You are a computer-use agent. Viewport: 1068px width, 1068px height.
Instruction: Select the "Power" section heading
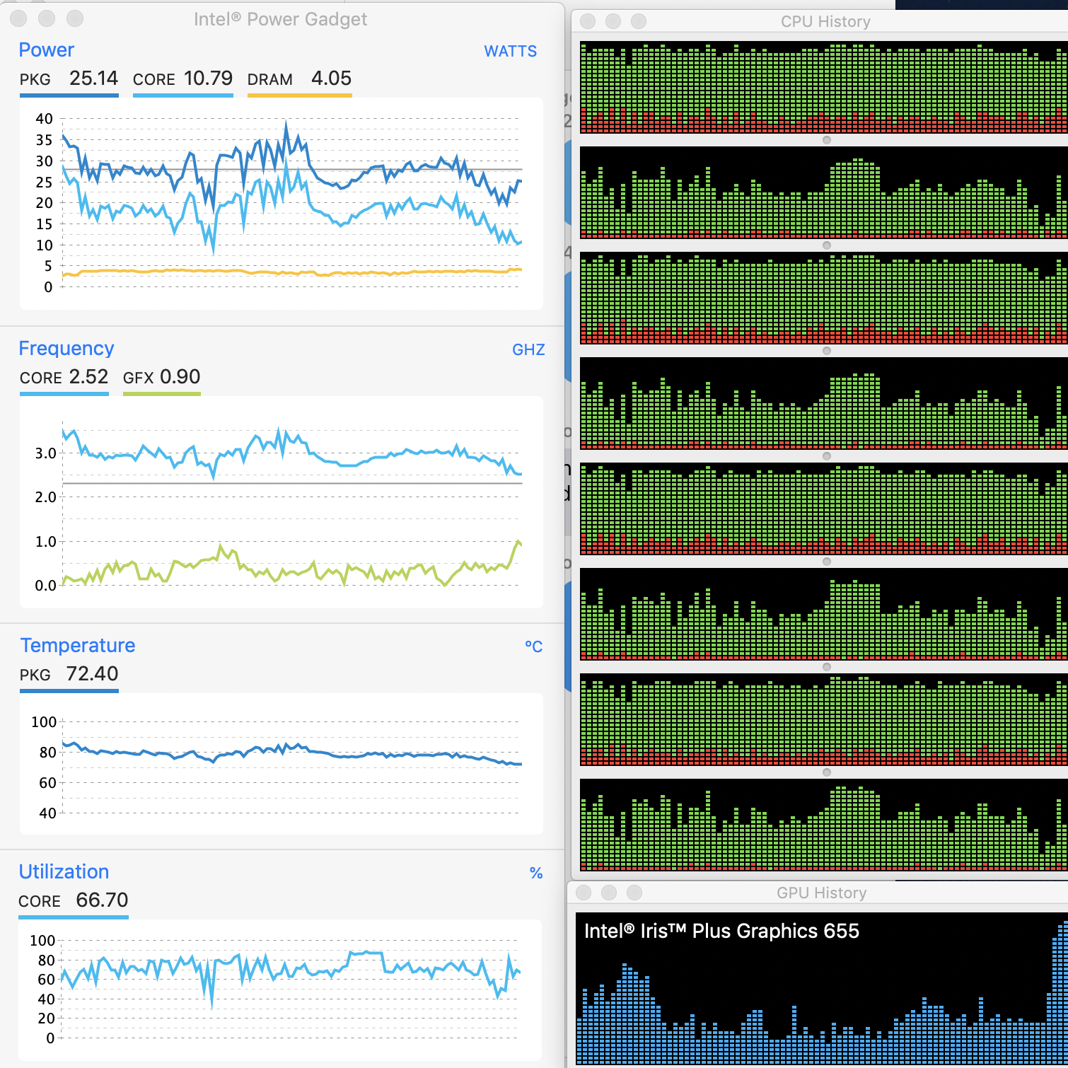tap(47, 50)
